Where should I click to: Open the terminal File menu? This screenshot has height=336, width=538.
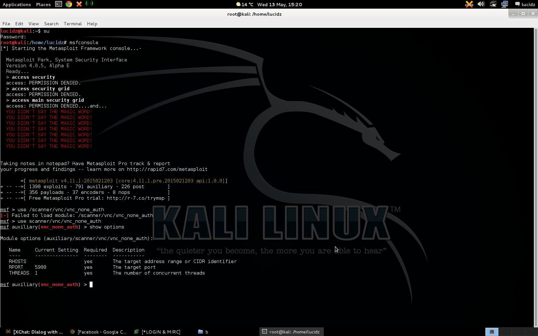coord(6,24)
